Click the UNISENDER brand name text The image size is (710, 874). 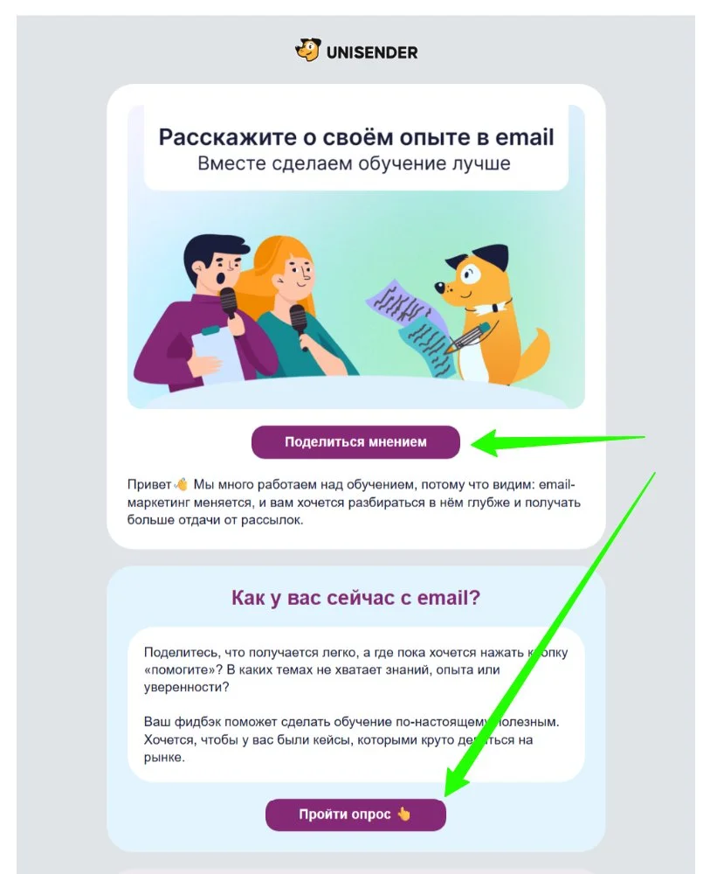371,52
